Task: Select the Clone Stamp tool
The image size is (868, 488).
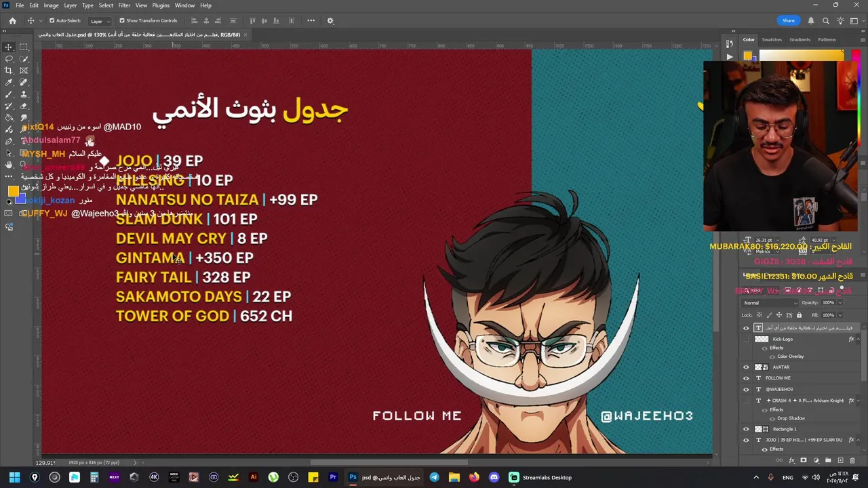Action: [x=24, y=94]
